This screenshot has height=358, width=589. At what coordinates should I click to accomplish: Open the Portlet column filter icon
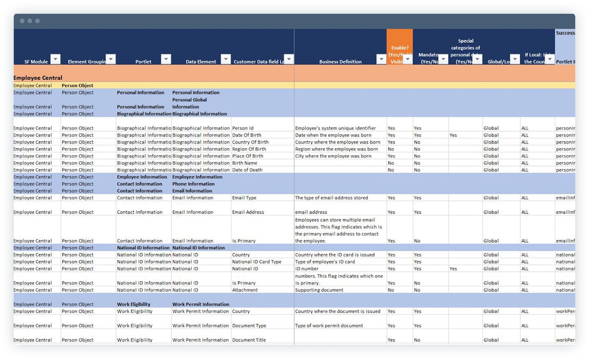pyautogui.click(x=166, y=59)
